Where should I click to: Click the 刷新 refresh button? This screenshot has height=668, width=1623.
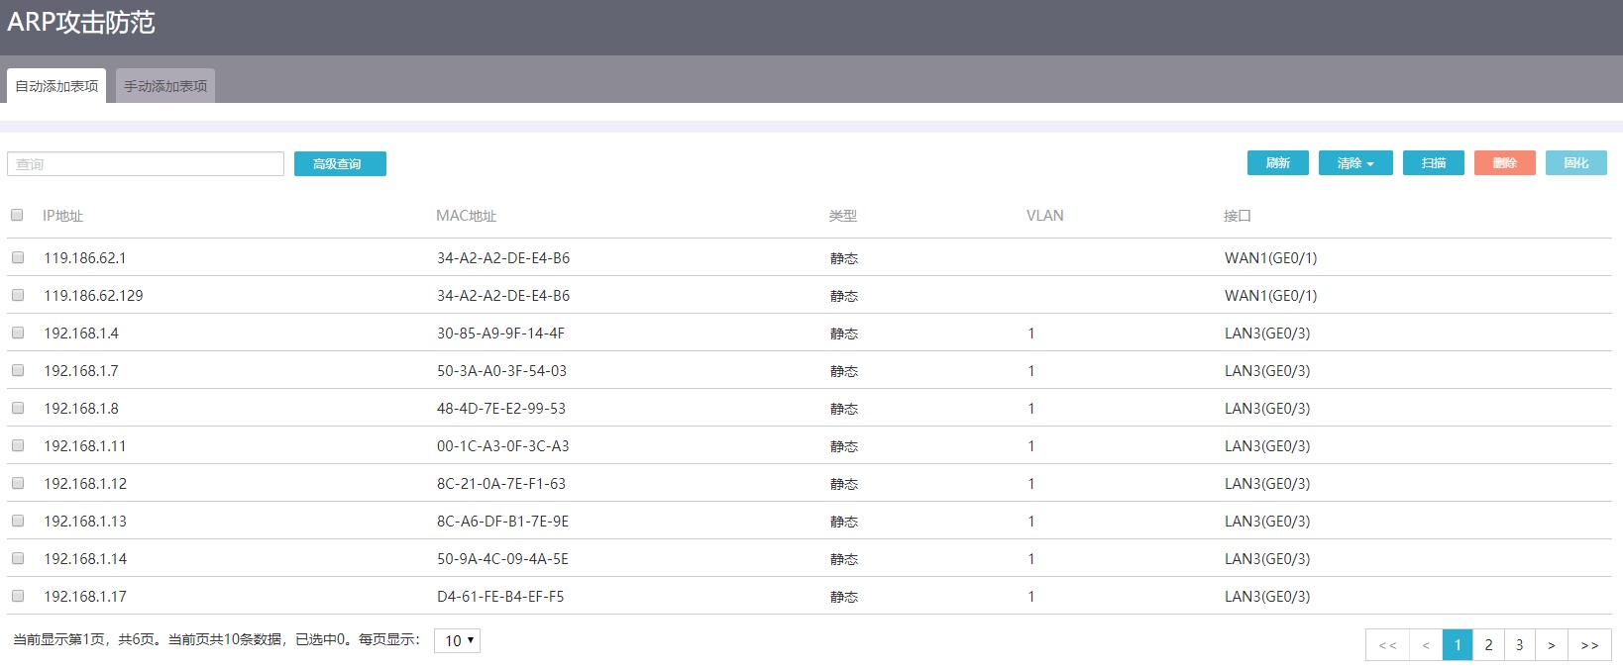1277,163
